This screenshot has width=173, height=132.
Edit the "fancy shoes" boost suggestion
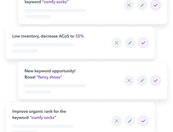pyautogui.click(x=142, y=80)
